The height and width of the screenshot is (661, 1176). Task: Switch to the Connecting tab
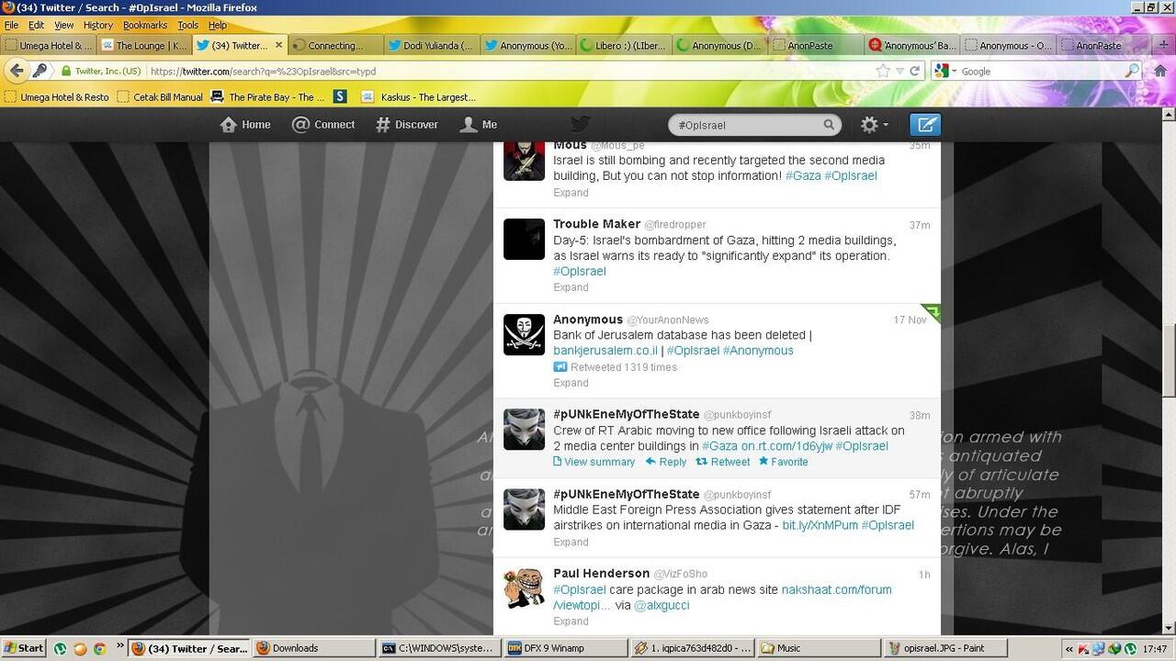click(336, 45)
